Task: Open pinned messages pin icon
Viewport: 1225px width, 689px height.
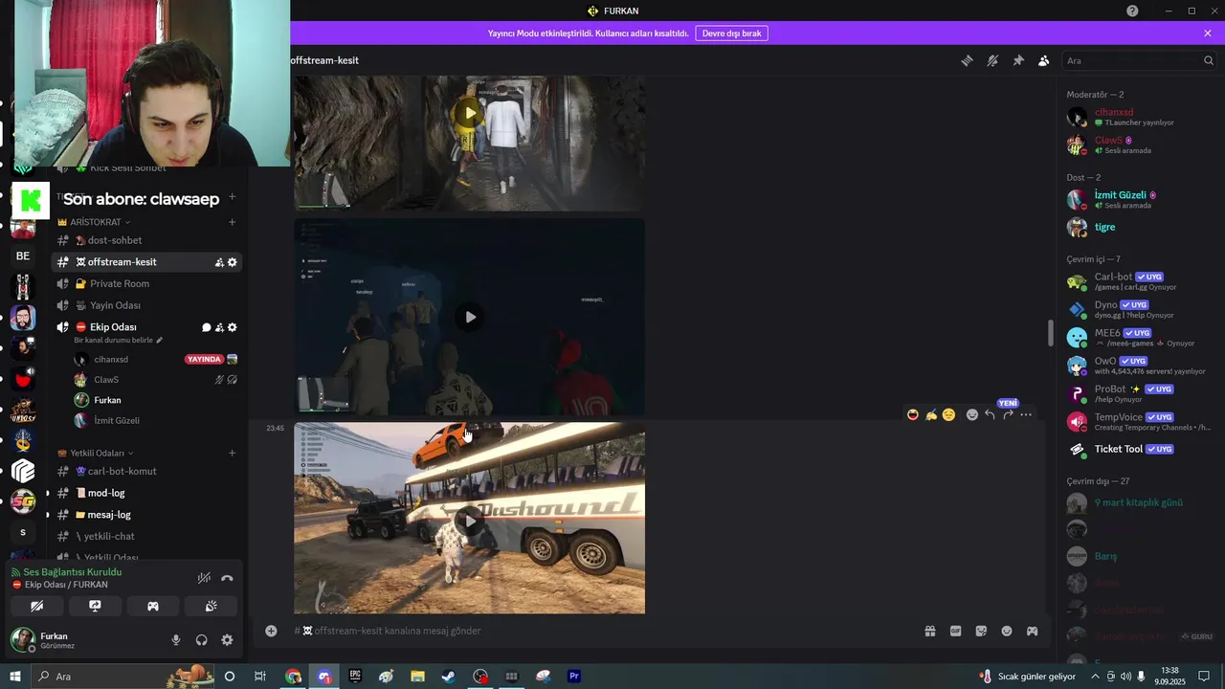Action: click(1018, 60)
